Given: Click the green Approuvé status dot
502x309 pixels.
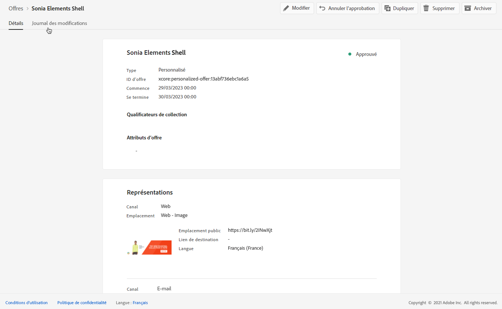Looking at the screenshot, I should point(350,54).
